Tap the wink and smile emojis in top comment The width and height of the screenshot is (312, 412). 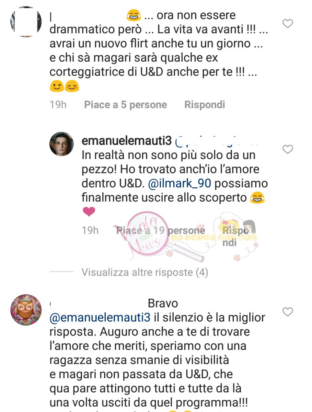(65, 86)
